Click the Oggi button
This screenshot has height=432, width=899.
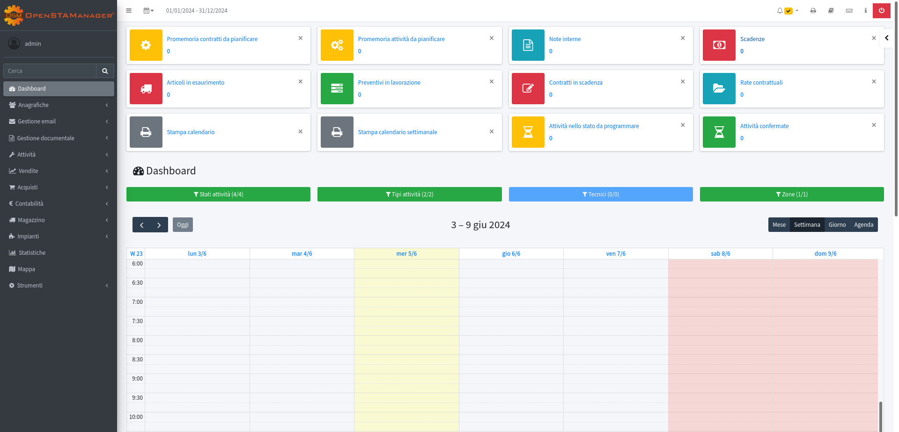click(x=183, y=225)
